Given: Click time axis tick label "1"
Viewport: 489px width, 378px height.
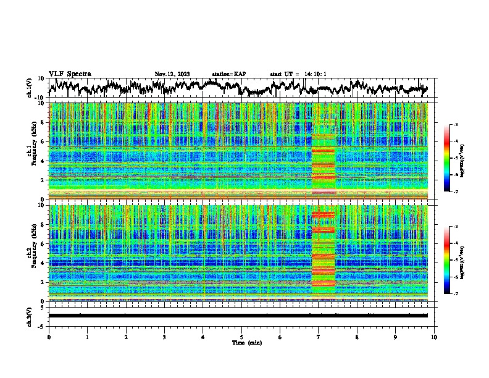Looking at the screenshot, I should tap(87, 337).
